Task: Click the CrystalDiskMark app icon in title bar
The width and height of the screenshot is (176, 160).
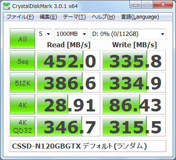Action: [7, 6]
